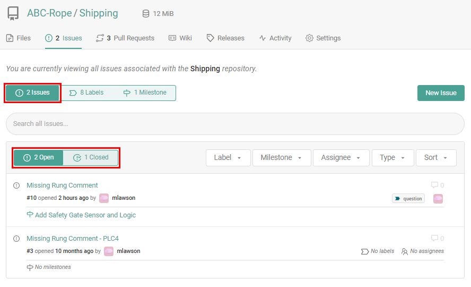
Task: Click the milestone signpost icon under issue #10
Action: point(30,215)
